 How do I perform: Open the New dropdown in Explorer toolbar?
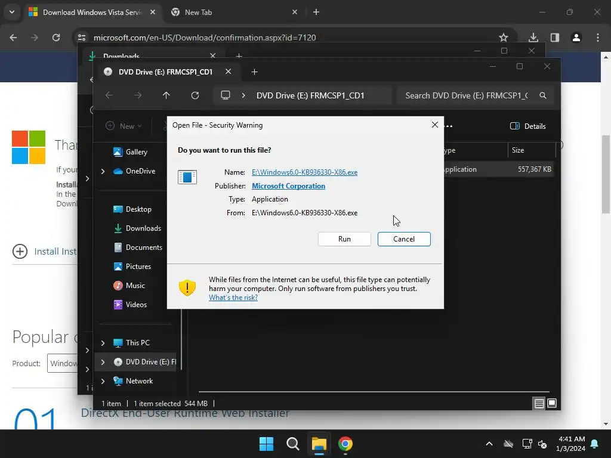124,126
